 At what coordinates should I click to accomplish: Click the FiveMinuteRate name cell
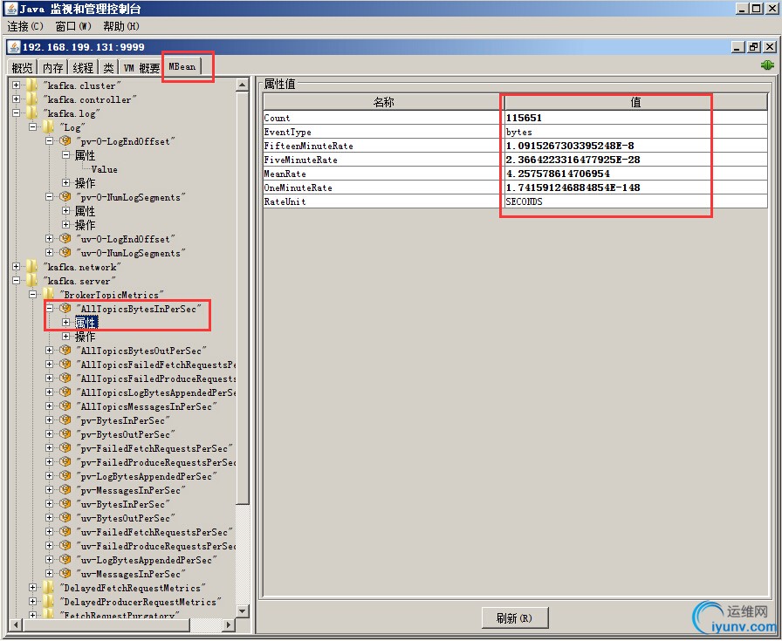383,160
